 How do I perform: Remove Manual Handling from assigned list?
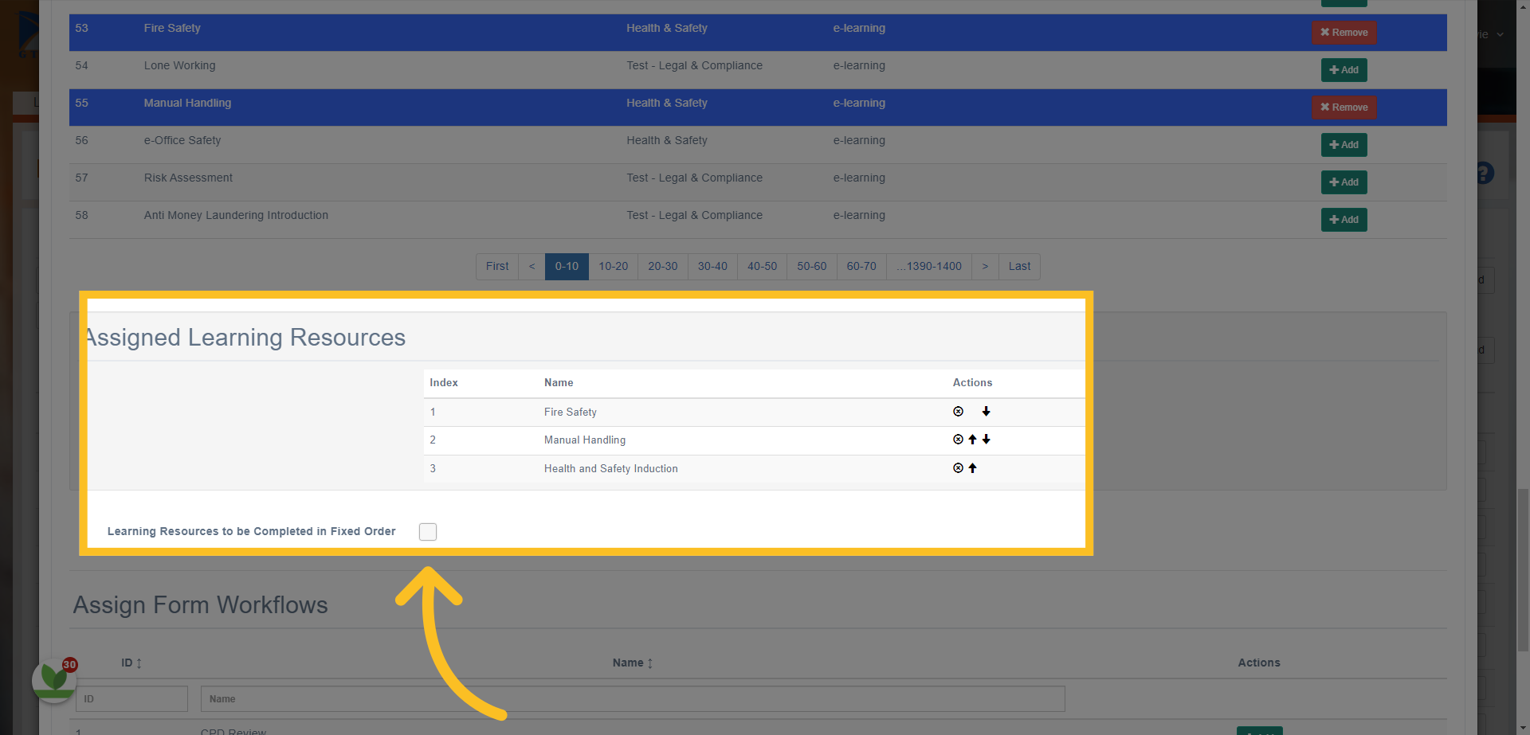tap(958, 440)
